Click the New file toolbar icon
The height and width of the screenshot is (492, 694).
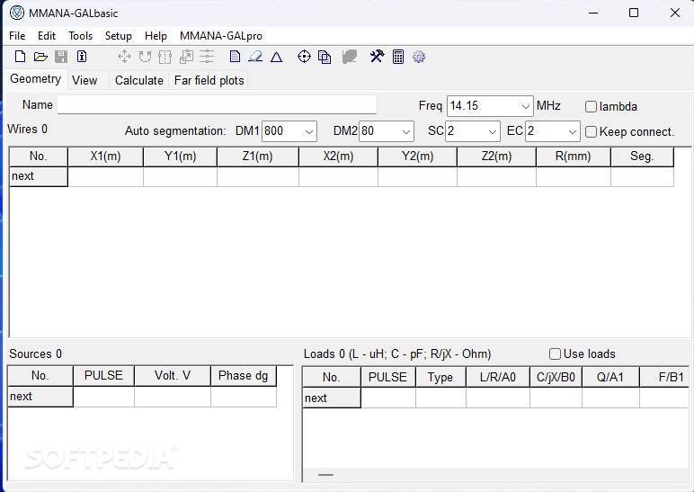(20, 57)
